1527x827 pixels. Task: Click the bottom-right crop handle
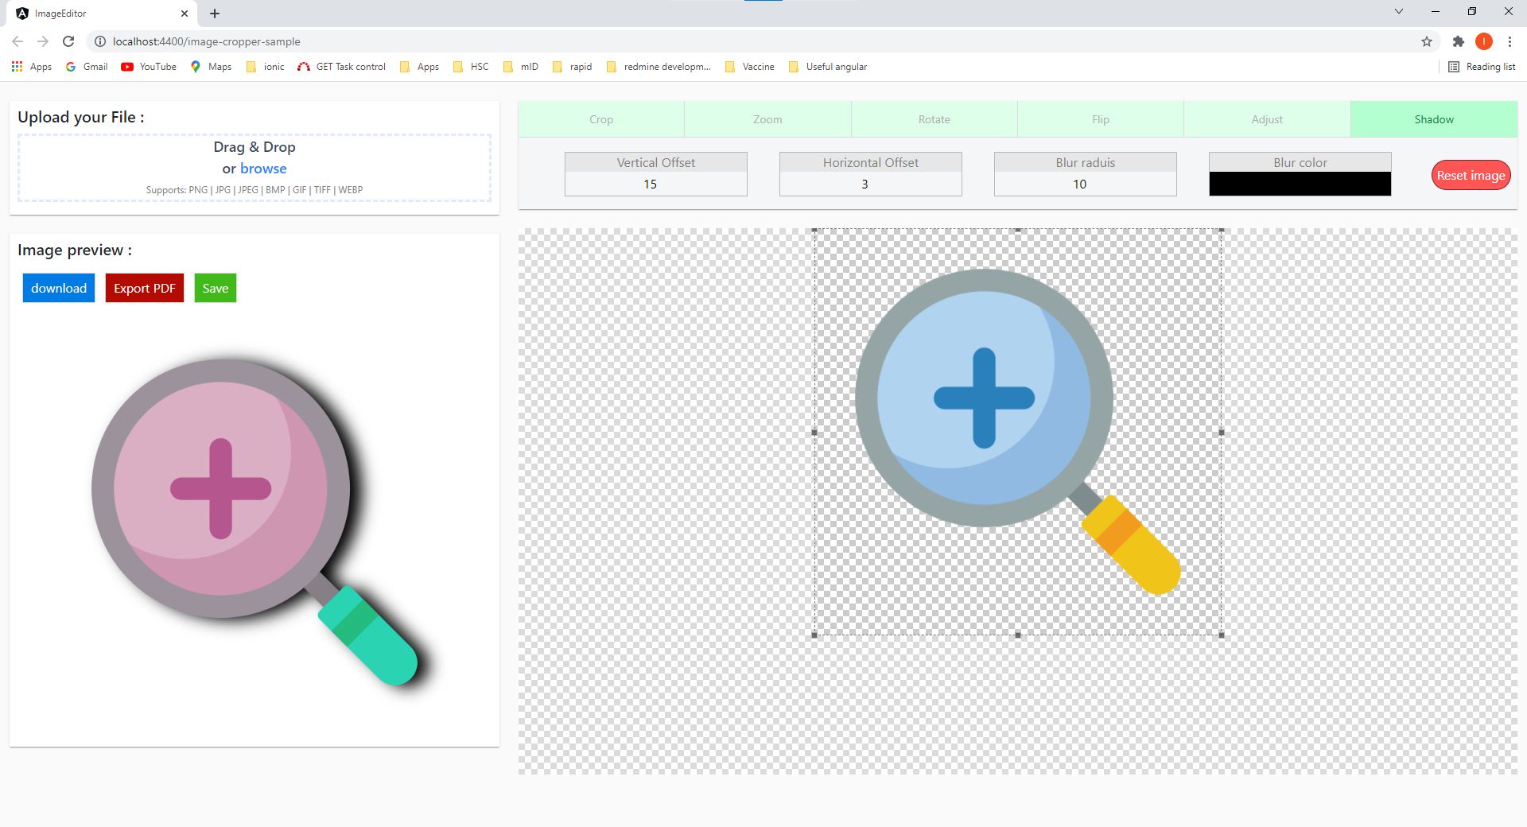point(1222,635)
